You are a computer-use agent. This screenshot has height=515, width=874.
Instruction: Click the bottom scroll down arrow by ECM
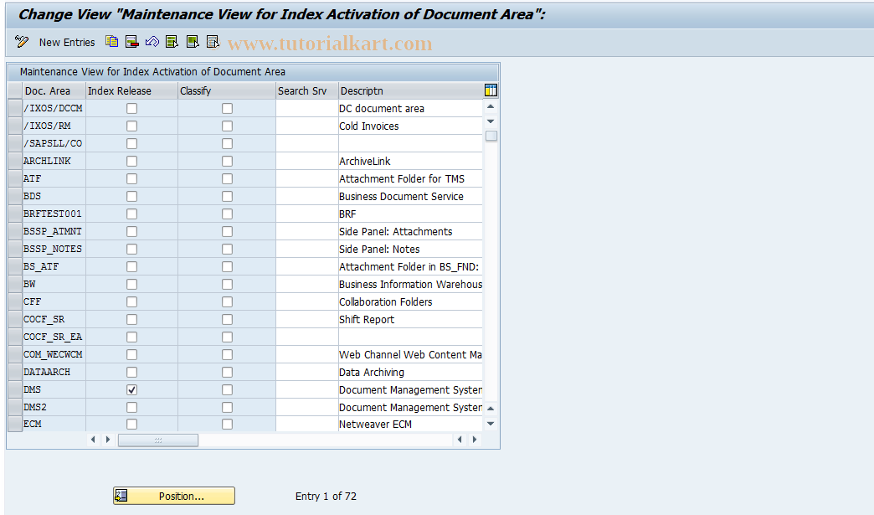click(x=491, y=424)
